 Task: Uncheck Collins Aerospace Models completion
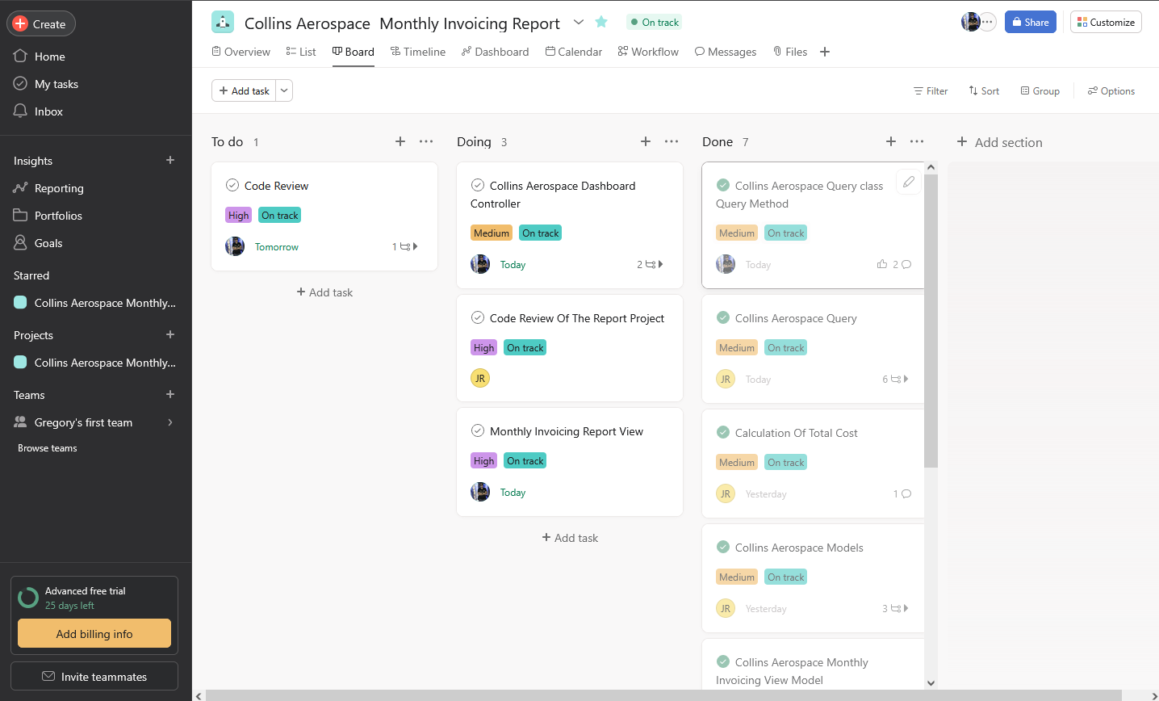point(723,547)
